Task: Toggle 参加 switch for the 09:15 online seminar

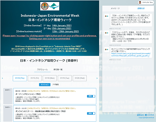Action: (91, 113)
